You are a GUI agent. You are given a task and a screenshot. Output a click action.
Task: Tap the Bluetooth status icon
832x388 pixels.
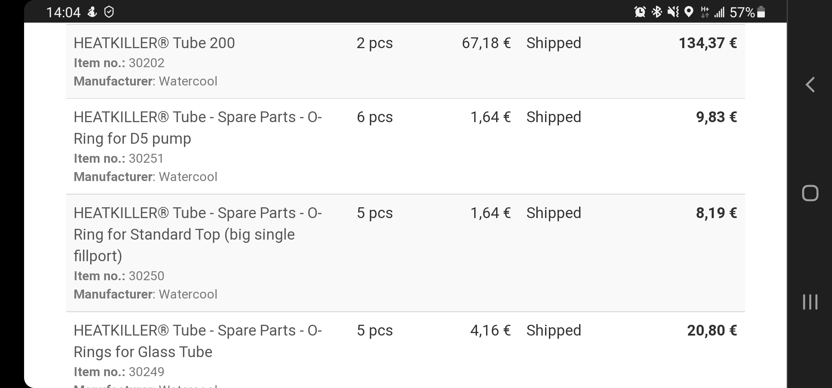pos(657,12)
